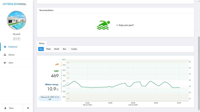Click the Demo user profile icon
The height and width of the screenshot is (112, 200).
pos(5,108)
